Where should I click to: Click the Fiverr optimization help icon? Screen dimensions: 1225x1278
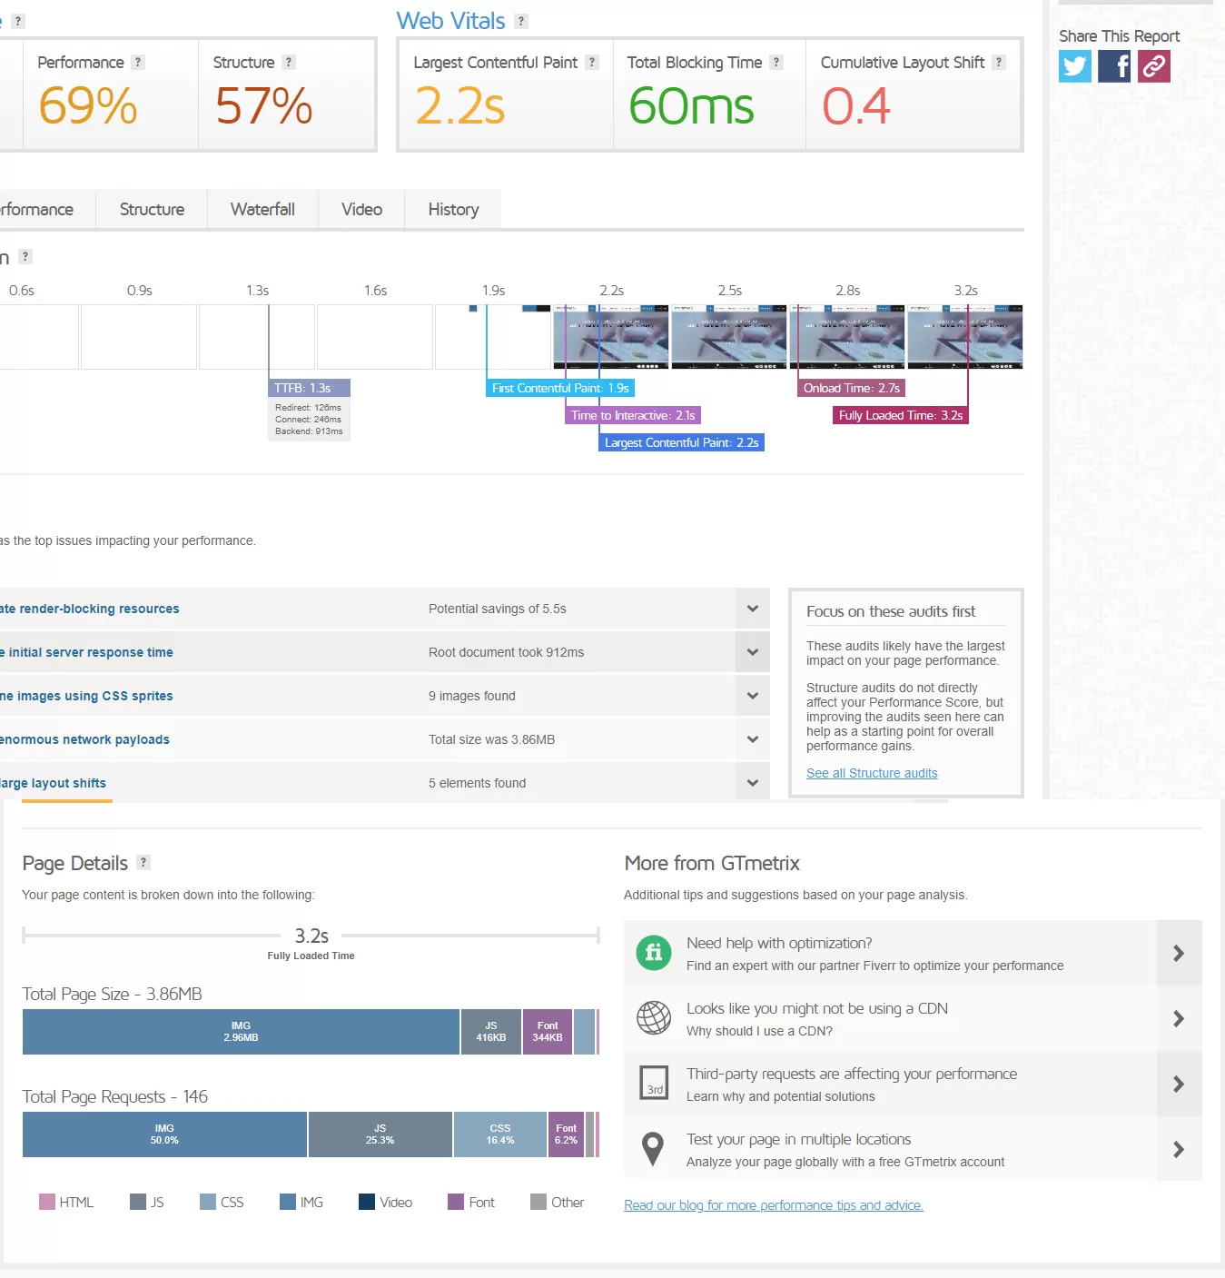tap(653, 953)
